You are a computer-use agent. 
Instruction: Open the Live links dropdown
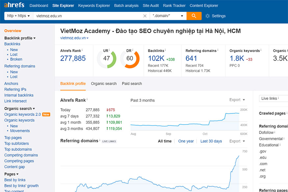(x=274, y=98)
